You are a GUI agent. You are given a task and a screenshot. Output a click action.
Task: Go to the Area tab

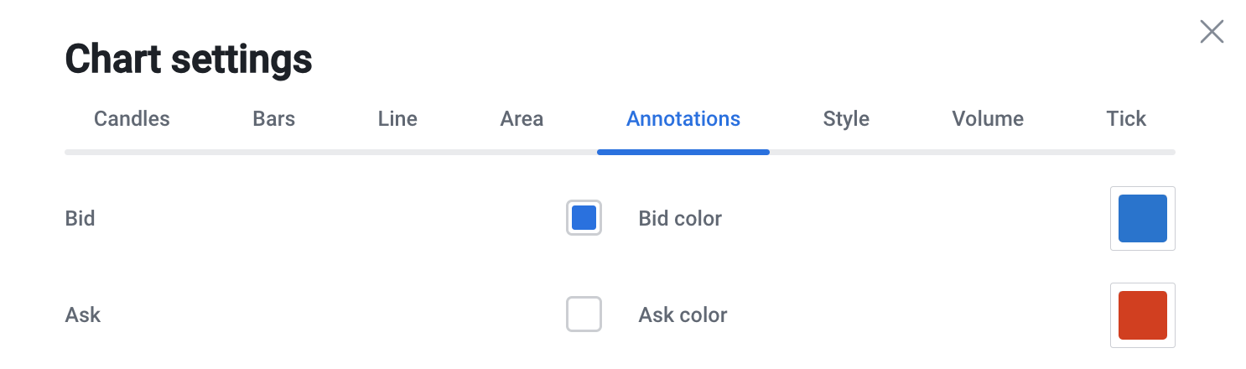tap(522, 119)
